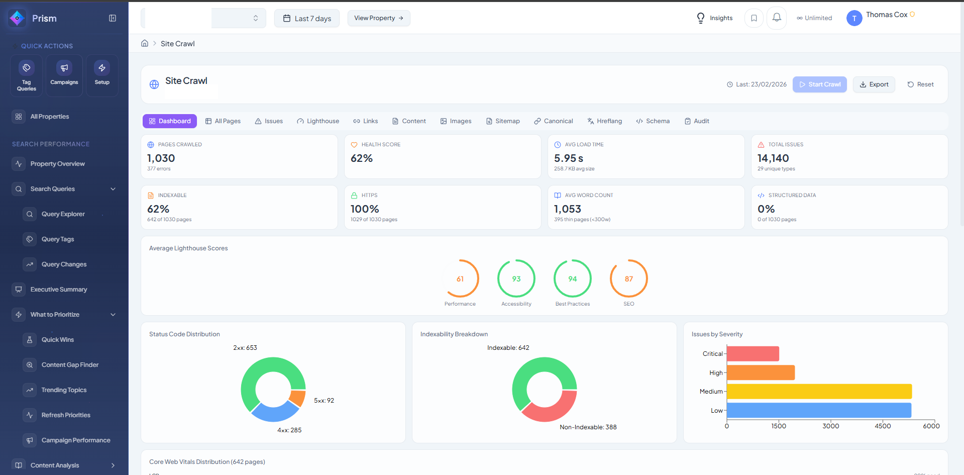Switch to the Canonical tab
The width and height of the screenshot is (964, 475).
(x=554, y=121)
